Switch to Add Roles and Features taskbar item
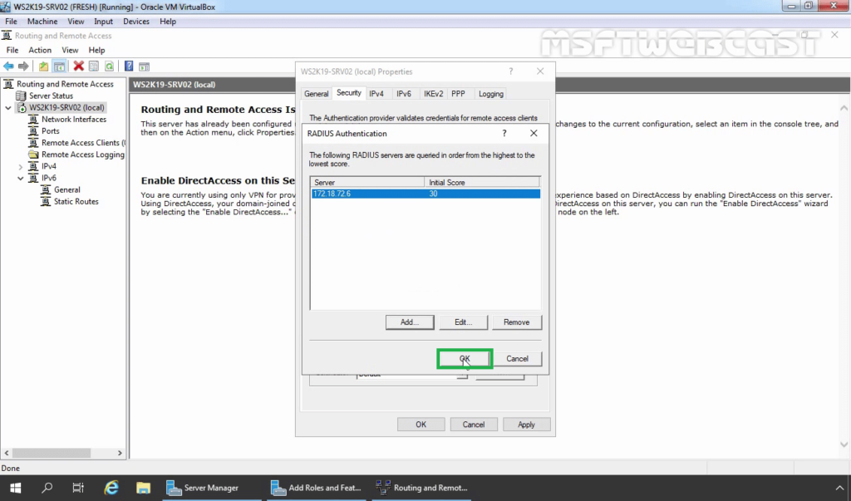The width and height of the screenshot is (851, 501). click(x=317, y=488)
